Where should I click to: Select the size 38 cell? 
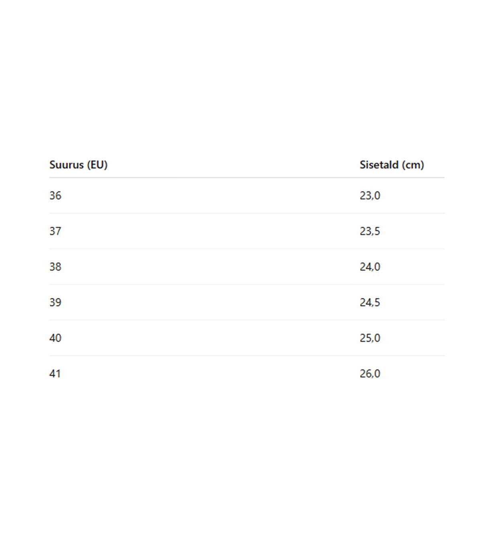click(x=55, y=267)
